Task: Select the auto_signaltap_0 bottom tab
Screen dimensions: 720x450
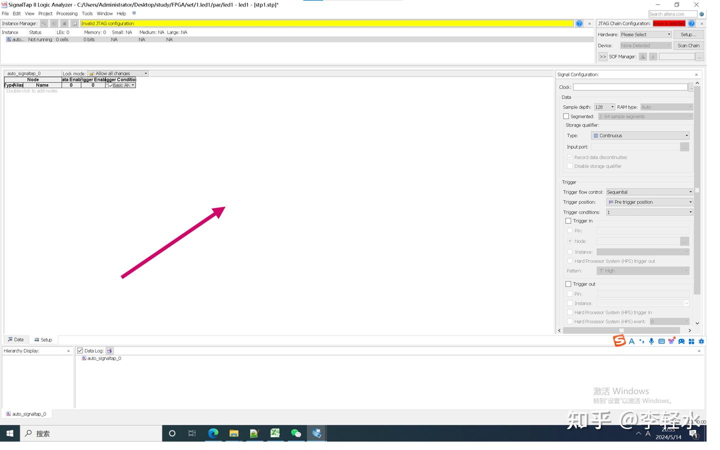Action: tap(26, 414)
